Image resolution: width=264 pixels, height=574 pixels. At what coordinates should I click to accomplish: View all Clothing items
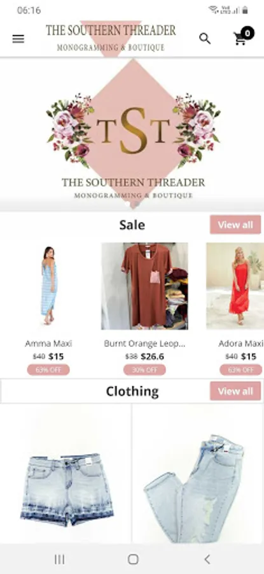point(235,391)
